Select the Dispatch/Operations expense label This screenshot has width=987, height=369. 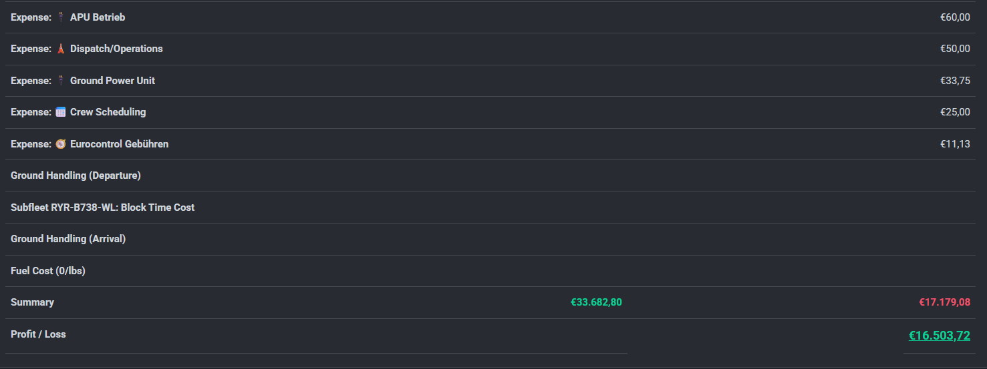(x=116, y=49)
